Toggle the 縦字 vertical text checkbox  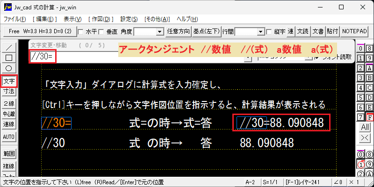(269, 31)
